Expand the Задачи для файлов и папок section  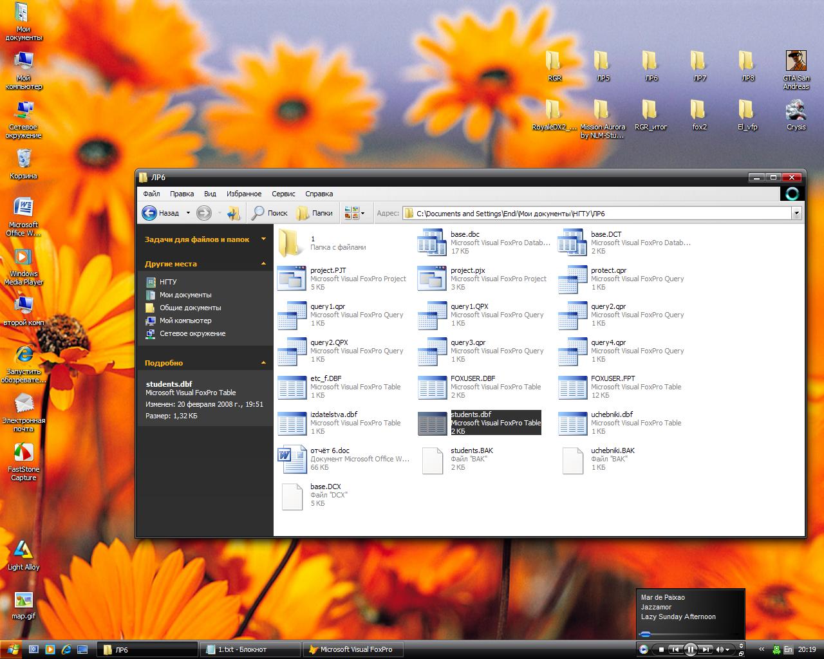tap(263, 239)
